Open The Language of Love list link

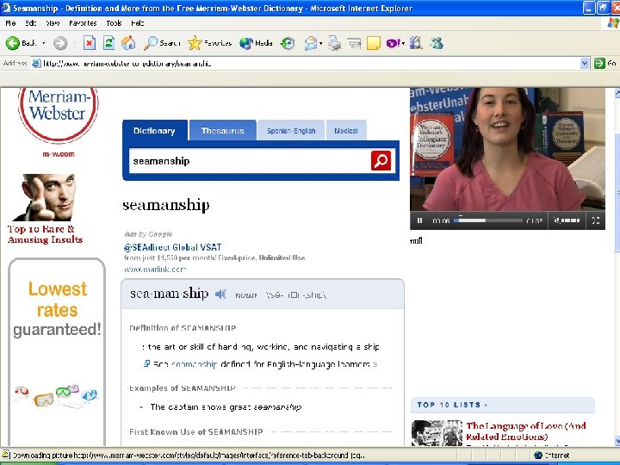[x=526, y=431]
